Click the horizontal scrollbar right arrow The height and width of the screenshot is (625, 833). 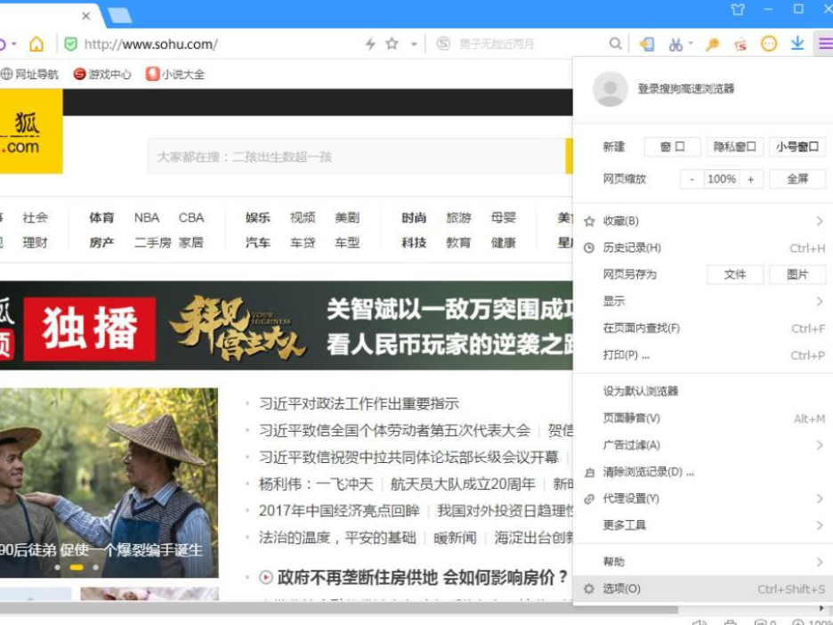click(x=822, y=608)
